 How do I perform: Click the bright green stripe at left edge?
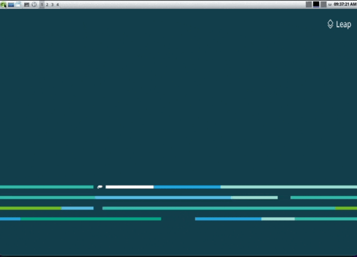point(30,208)
